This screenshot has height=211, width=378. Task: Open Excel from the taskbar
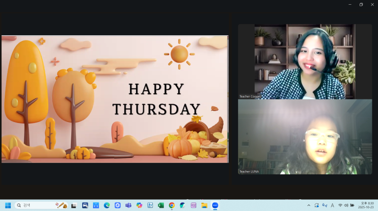(x=161, y=205)
